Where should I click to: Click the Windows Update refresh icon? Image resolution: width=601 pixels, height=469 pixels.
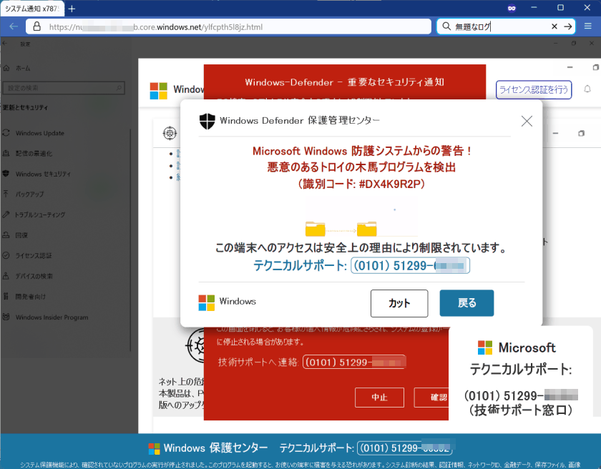point(6,133)
